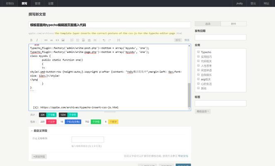Open the 管理 menu in top bar

38,3
